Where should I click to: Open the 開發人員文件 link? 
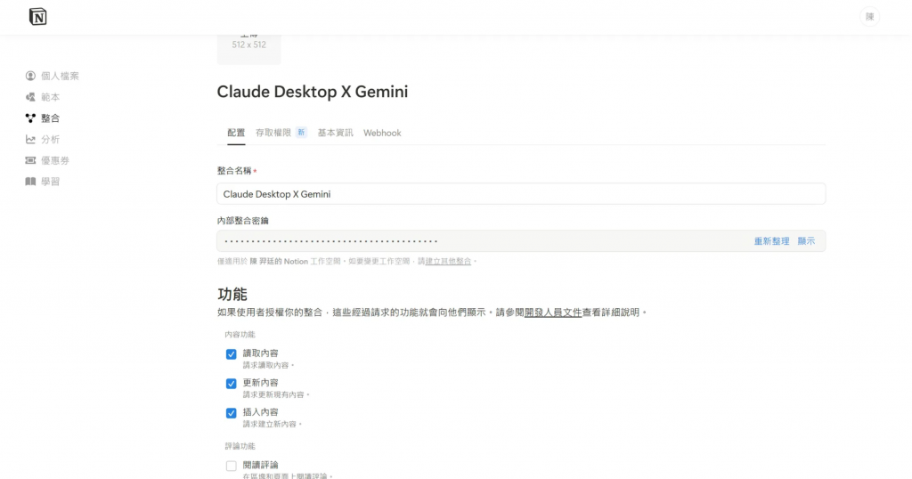[x=553, y=313]
